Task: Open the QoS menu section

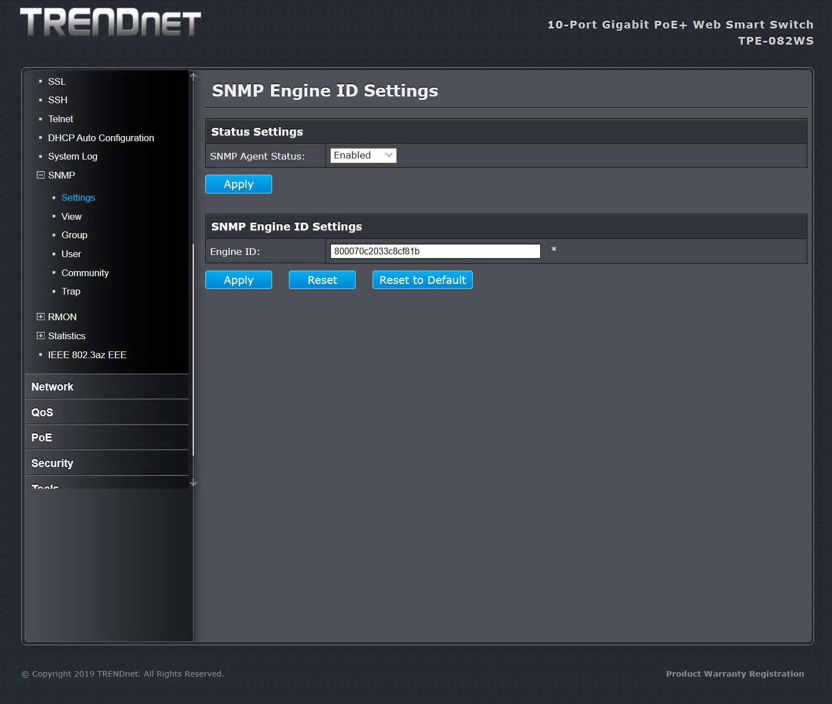Action: coord(107,412)
